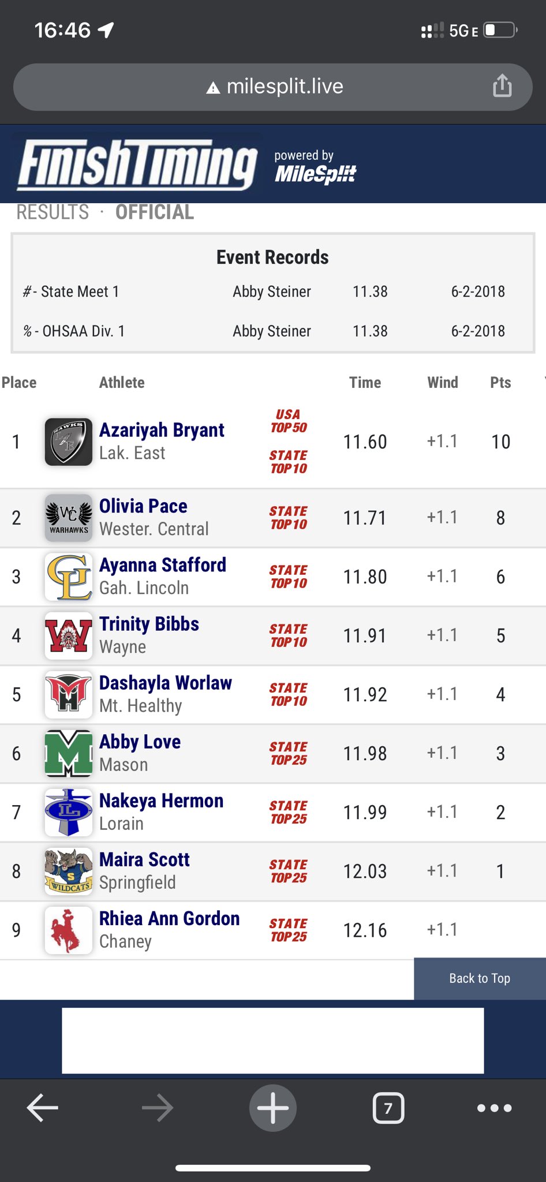546x1182 pixels.
Task: Click the Back to Top button
Action: (480, 978)
